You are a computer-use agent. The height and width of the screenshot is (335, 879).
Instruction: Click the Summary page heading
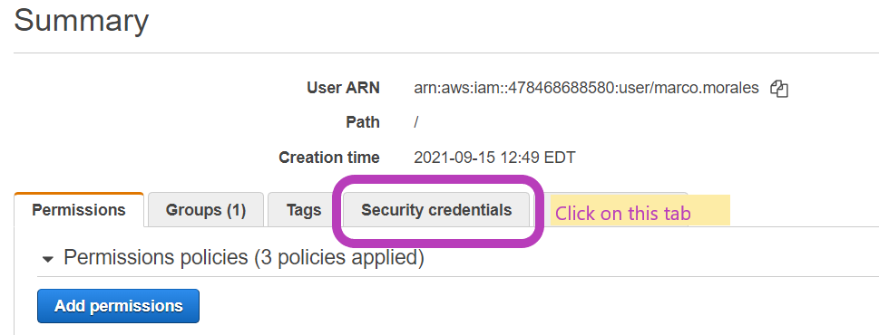[x=82, y=21]
